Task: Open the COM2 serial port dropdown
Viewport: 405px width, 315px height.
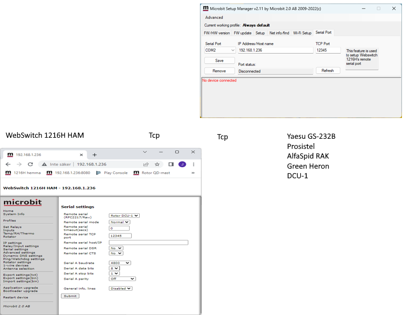Action: pyautogui.click(x=220, y=50)
